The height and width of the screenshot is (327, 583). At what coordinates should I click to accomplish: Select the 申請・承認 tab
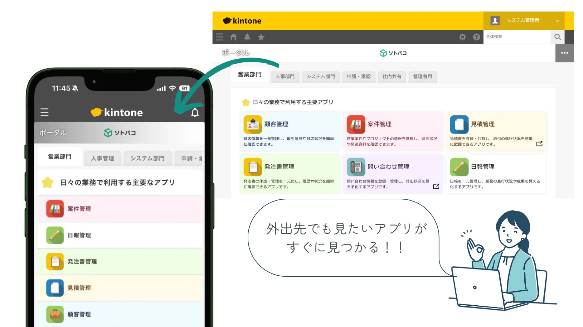point(359,77)
